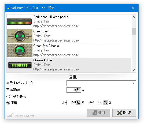
Task: Select the 座標 radio option
Action: coord(8,103)
